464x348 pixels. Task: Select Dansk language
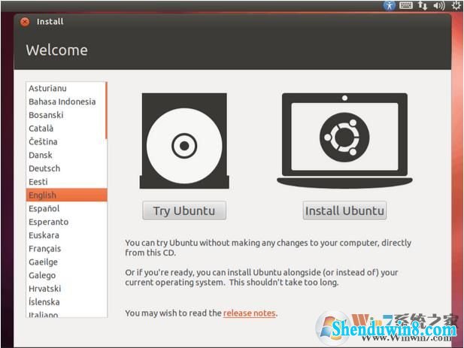(66, 155)
